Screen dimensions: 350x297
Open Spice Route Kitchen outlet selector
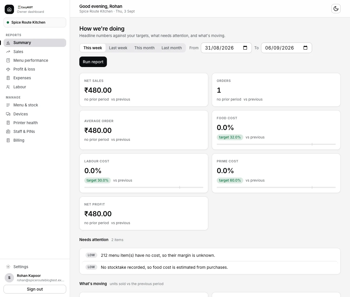pyautogui.click(x=35, y=22)
